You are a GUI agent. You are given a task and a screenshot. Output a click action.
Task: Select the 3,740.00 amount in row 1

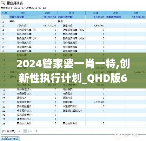click(99, 17)
